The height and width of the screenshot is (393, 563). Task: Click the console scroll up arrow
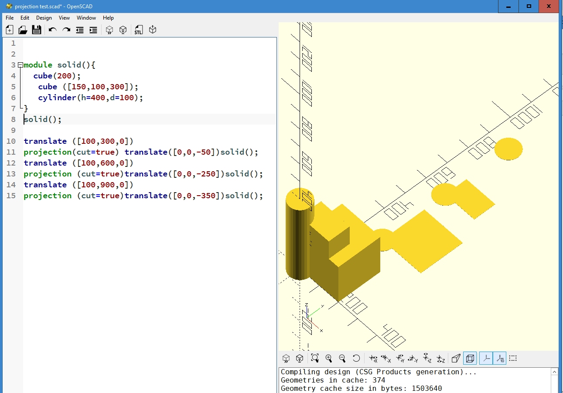point(554,372)
